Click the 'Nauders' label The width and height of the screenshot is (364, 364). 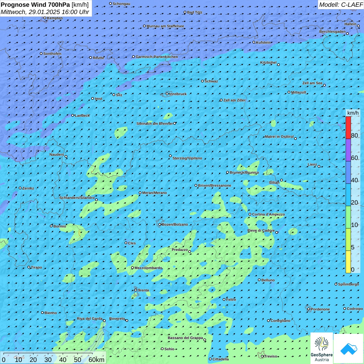click(57, 154)
